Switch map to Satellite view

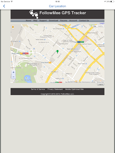pyautogui.click(x=100, y=26)
